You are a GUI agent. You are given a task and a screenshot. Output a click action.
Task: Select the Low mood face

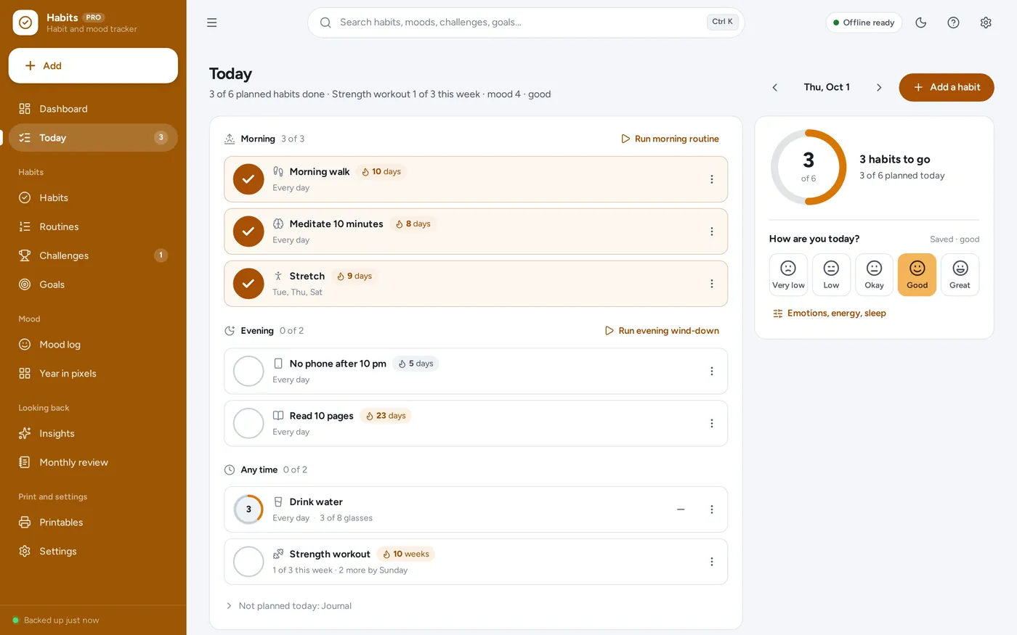coord(831,275)
